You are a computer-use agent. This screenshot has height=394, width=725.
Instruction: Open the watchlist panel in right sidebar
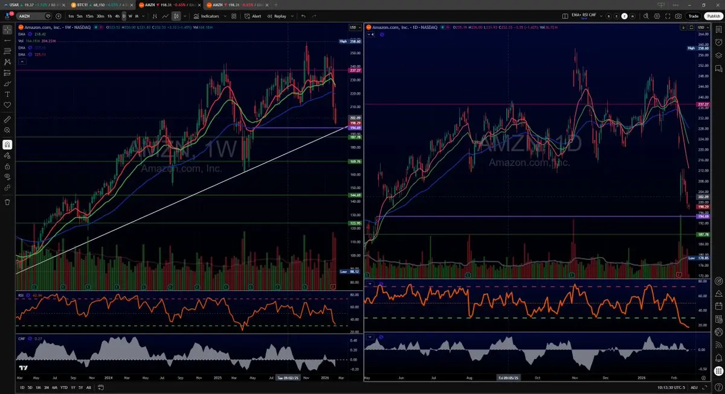(718, 30)
